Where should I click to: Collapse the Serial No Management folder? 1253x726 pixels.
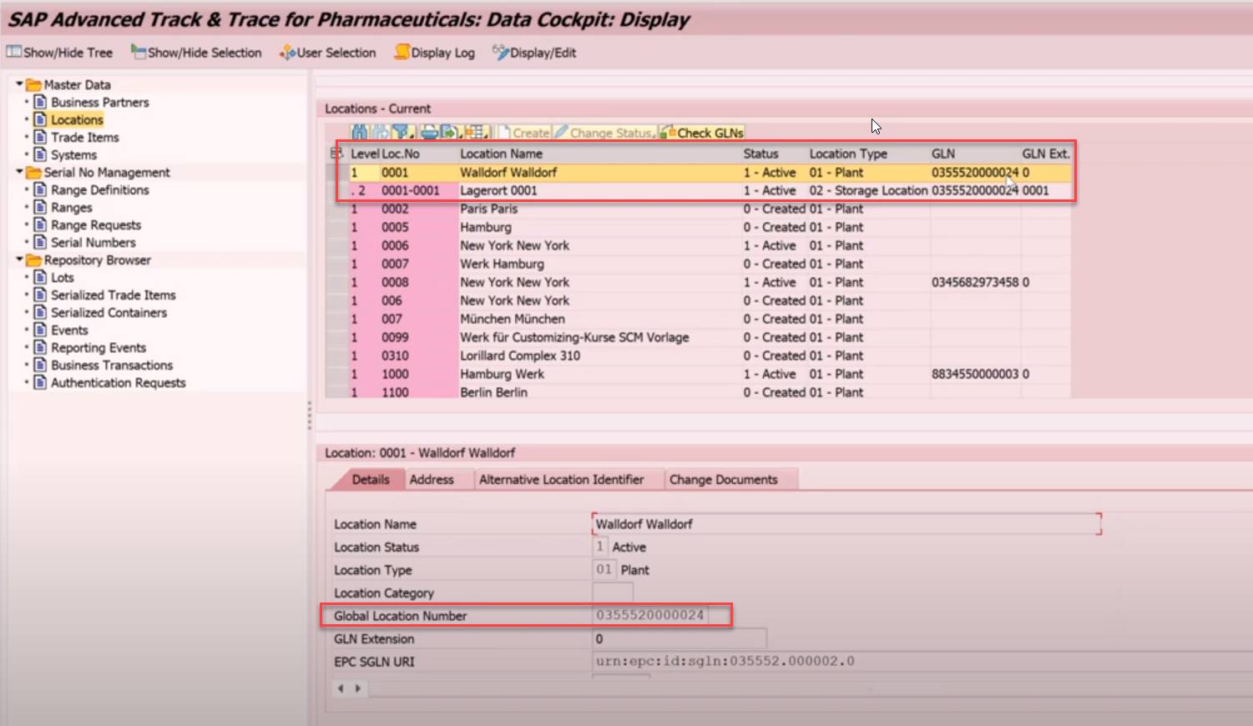coord(19,172)
